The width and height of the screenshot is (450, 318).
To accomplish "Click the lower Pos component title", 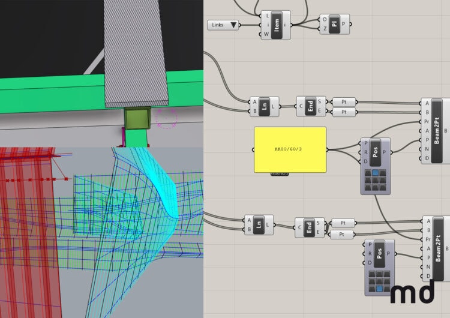I will 380,254.
